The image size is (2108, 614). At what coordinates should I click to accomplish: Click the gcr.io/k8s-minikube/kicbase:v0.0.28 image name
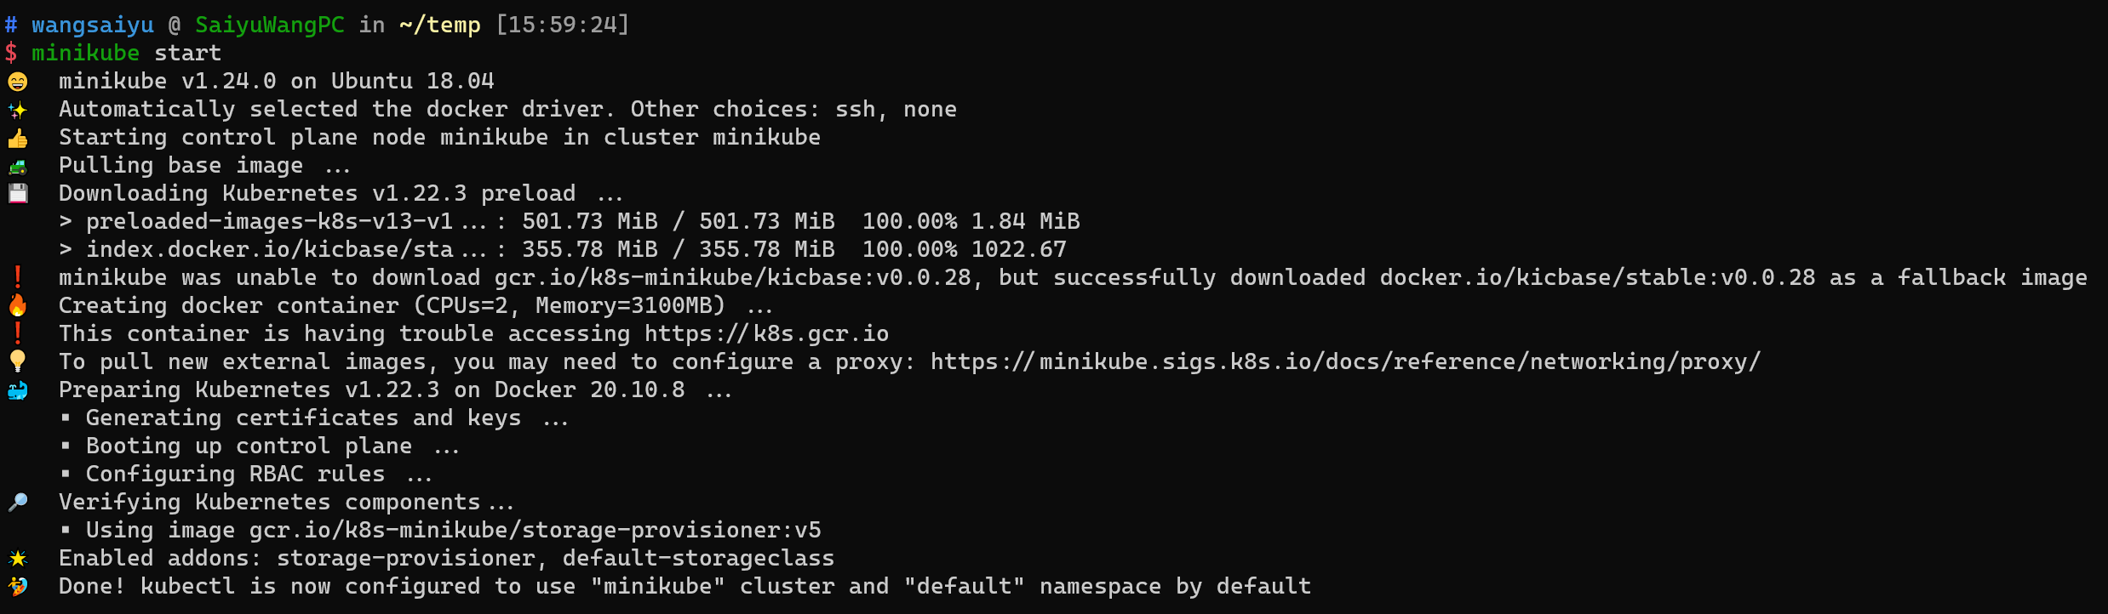coord(732,278)
